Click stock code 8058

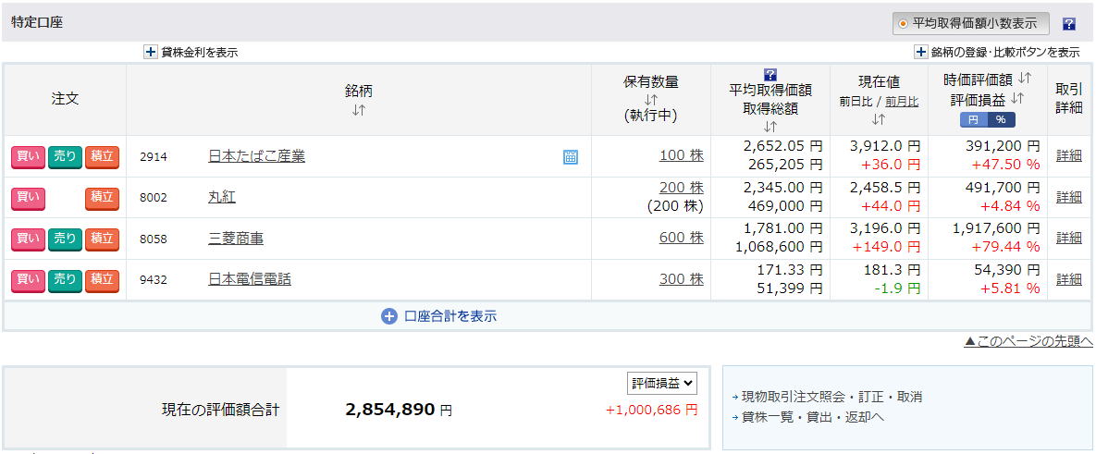click(x=154, y=239)
